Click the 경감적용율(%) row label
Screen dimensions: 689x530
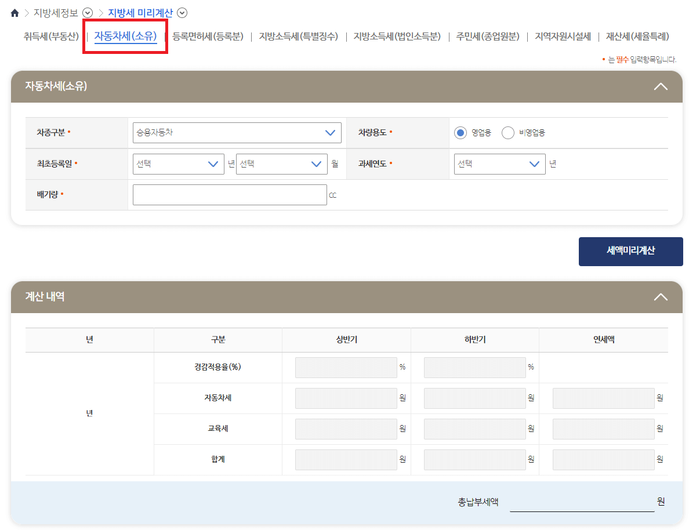pos(218,367)
